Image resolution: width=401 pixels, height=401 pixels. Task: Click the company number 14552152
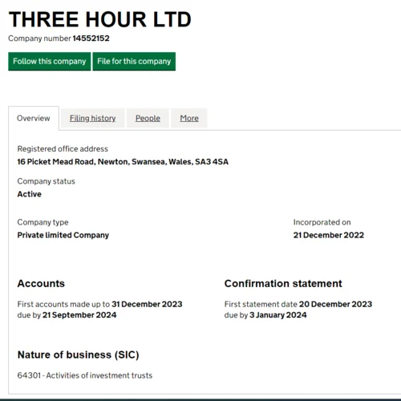(x=91, y=38)
